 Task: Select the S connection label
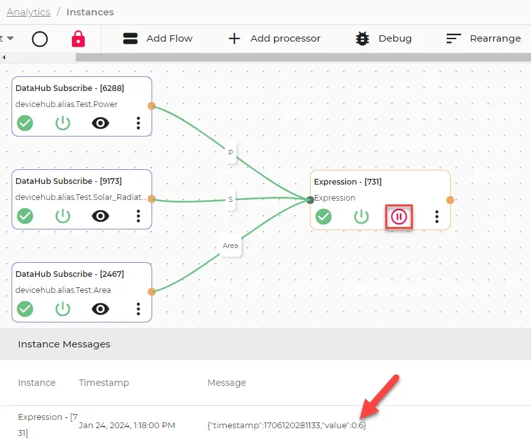click(x=231, y=199)
